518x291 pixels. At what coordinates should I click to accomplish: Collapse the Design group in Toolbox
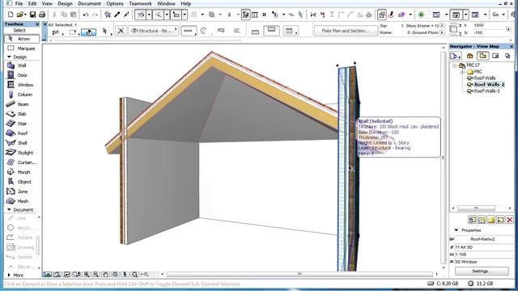tap(9, 57)
